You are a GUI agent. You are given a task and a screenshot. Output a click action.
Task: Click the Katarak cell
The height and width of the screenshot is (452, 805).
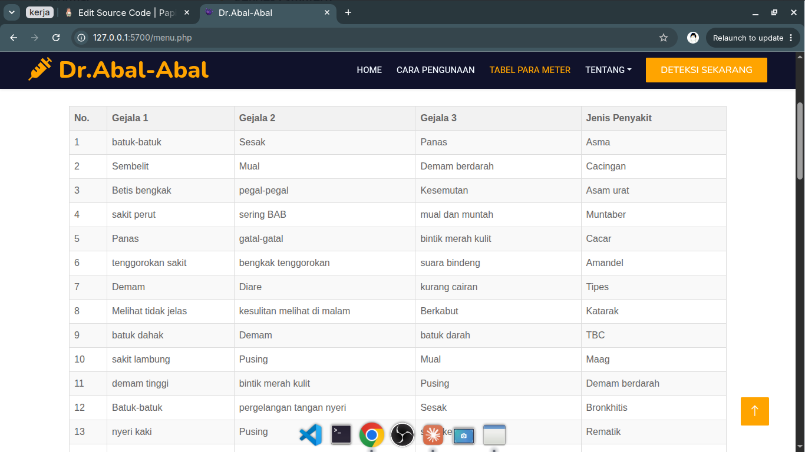pos(654,311)
